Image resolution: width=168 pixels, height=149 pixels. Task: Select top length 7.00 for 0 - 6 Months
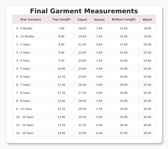click(62, 28)
